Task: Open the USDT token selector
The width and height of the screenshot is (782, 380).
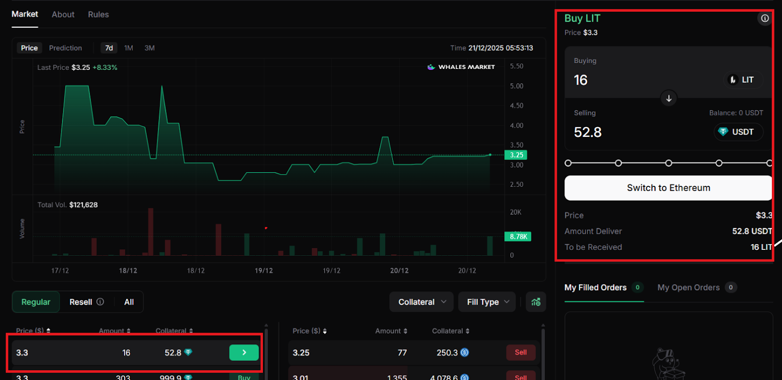Action: 738,132
